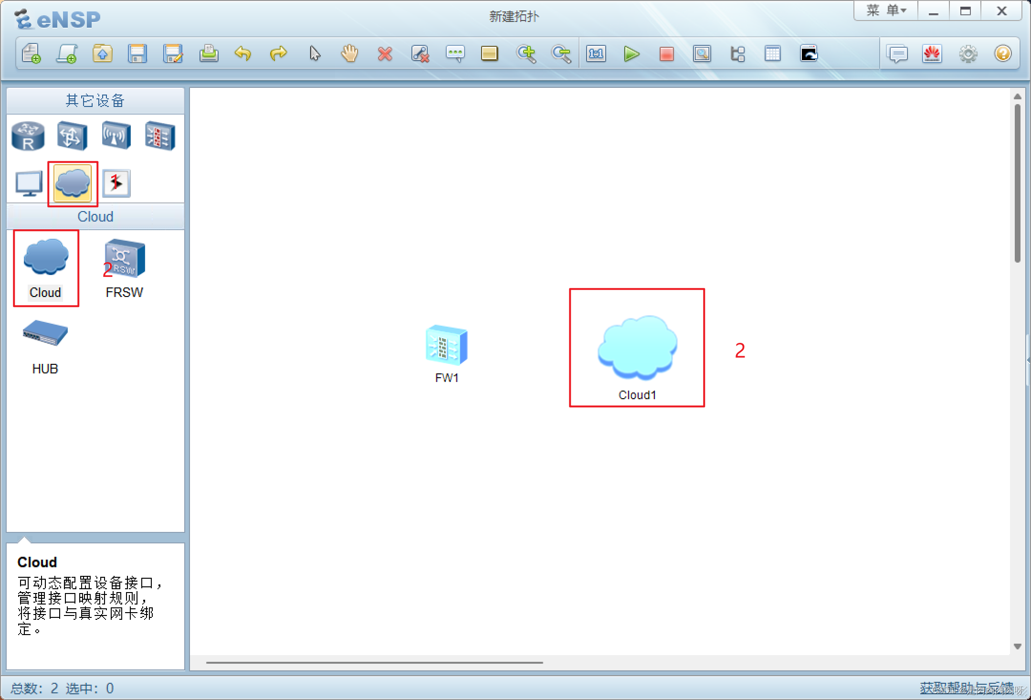1031x700 pixels.
Task: Click the undo arrow icon
Action: point(243,53)
